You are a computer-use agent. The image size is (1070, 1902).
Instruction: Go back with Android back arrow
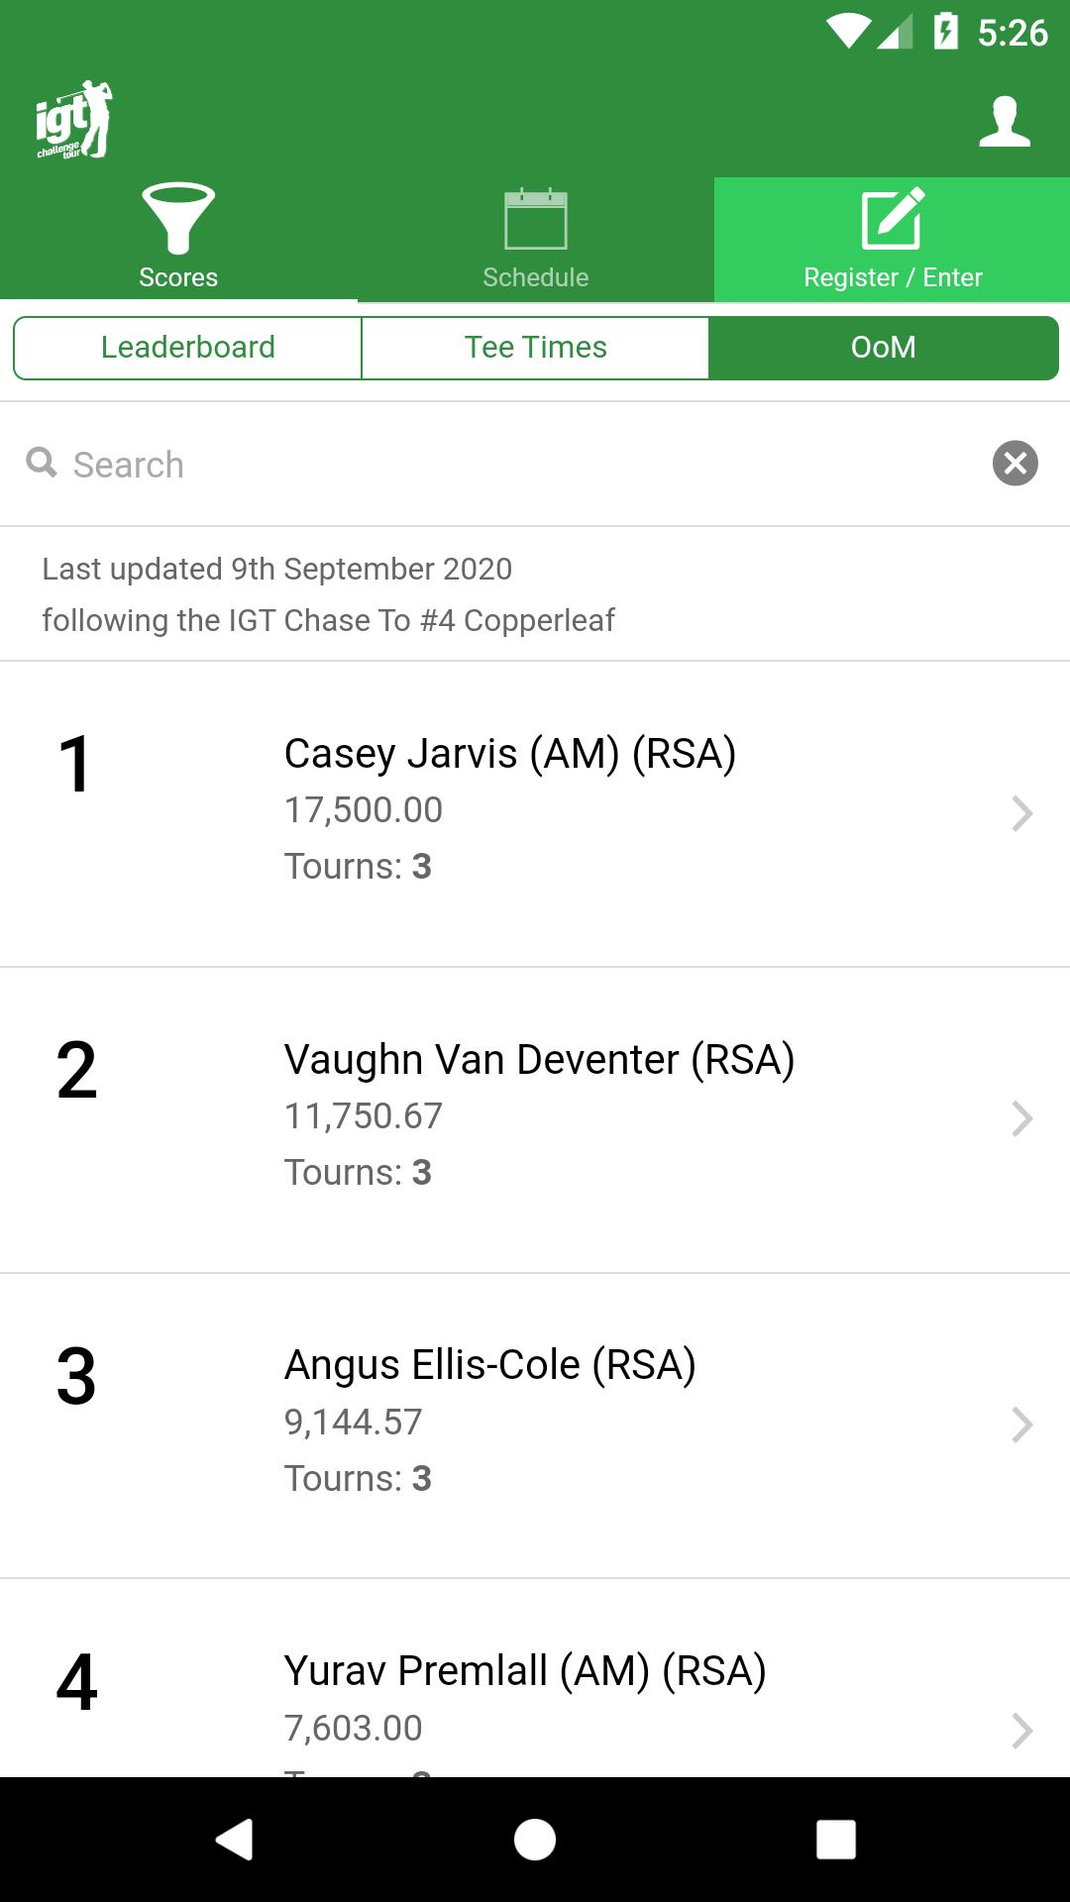[235, 1840]
